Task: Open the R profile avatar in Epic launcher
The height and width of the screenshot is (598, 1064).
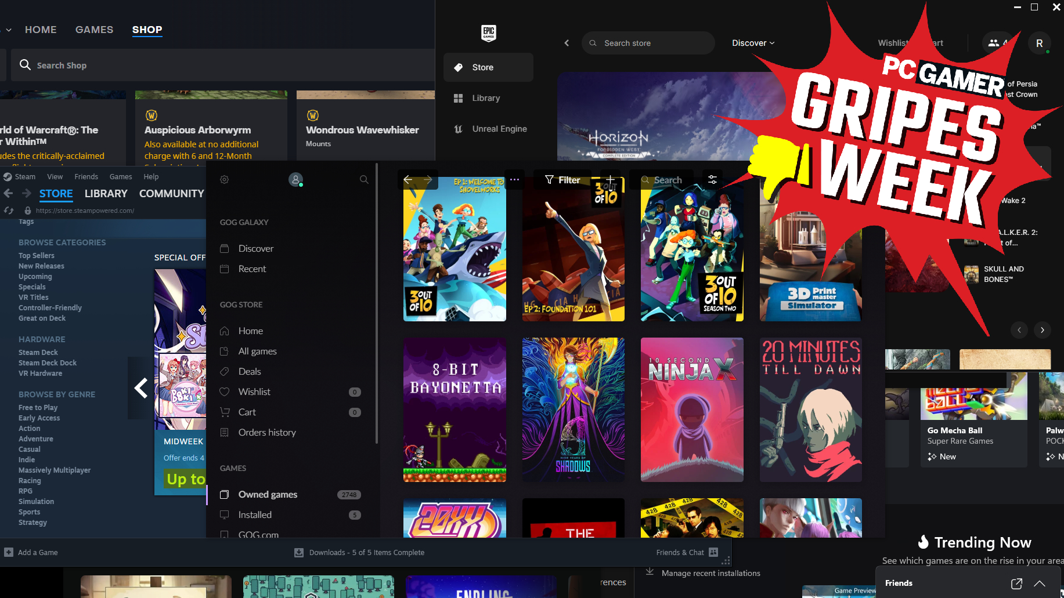Action: (1039, 43)
